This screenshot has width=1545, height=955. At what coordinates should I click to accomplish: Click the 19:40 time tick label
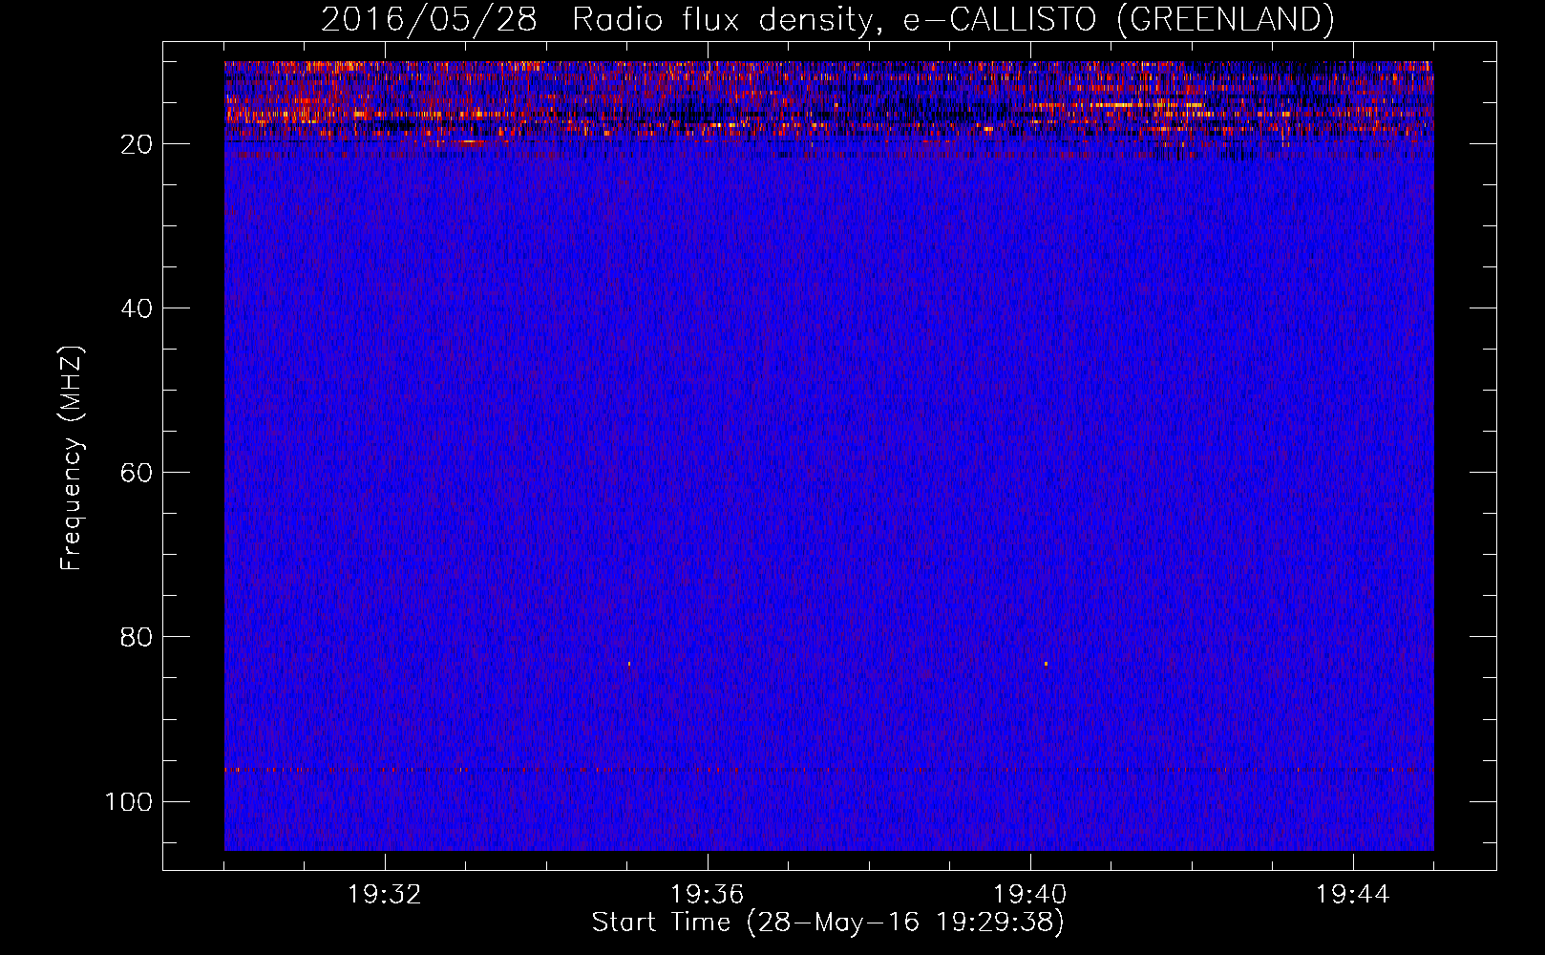pos(1030,895)
